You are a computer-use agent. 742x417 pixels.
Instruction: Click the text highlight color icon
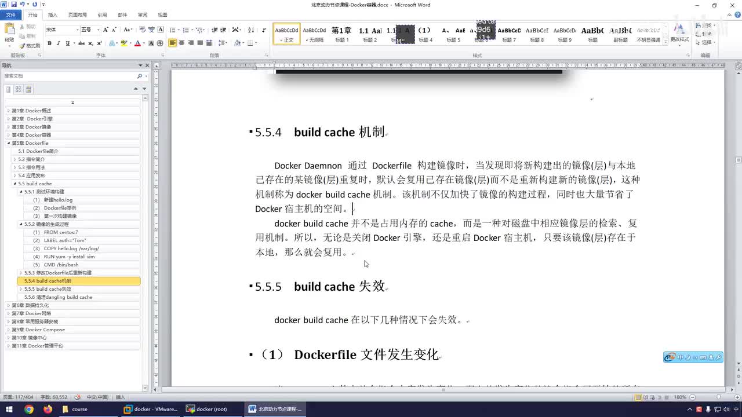pyautogui.click(x=123, y=43)
